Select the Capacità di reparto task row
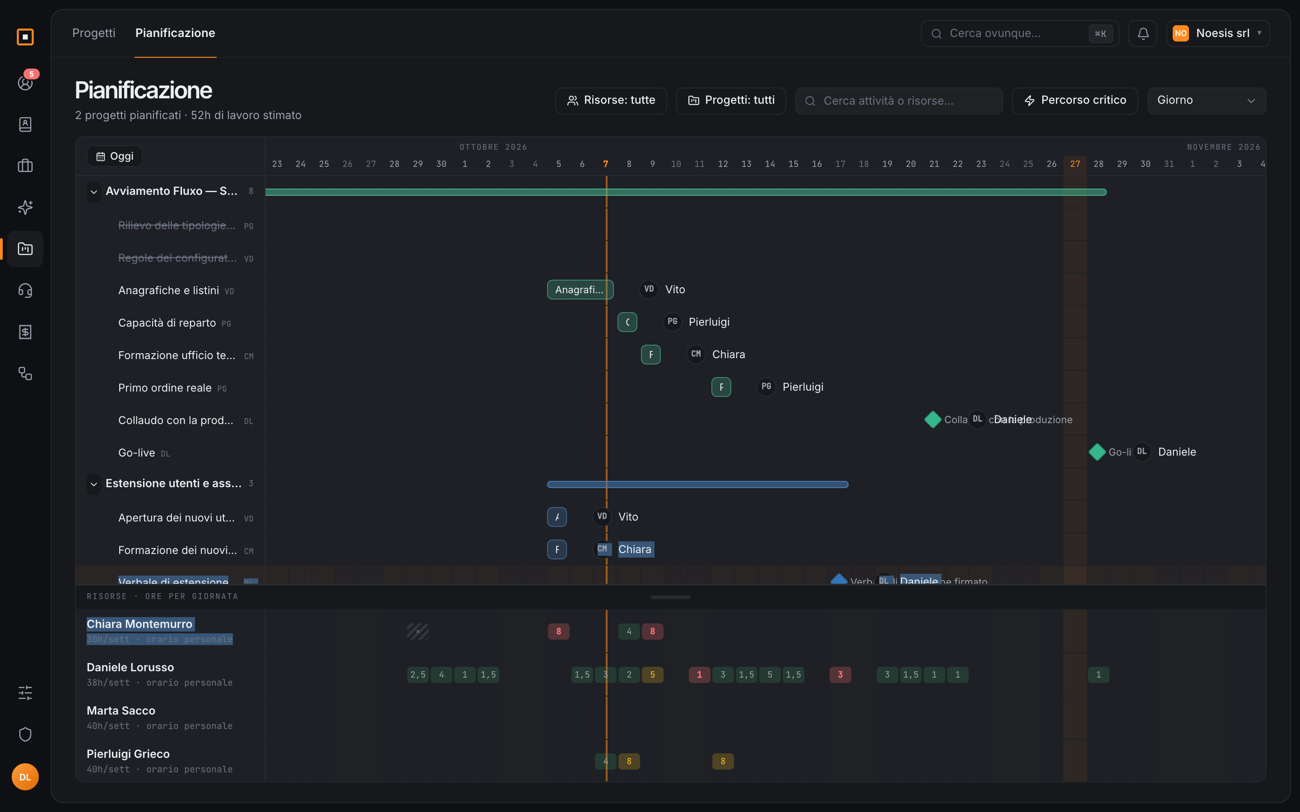 click(170, 323)
